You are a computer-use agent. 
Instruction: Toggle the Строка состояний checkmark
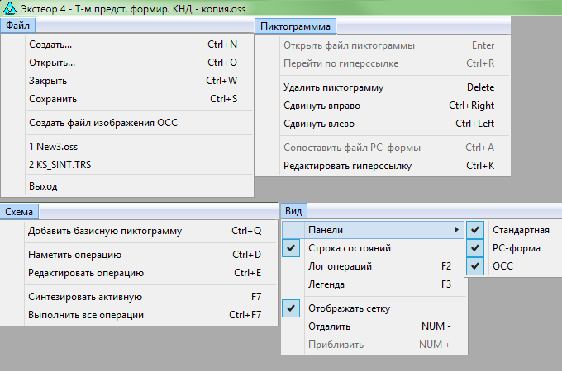click(291, 248)
